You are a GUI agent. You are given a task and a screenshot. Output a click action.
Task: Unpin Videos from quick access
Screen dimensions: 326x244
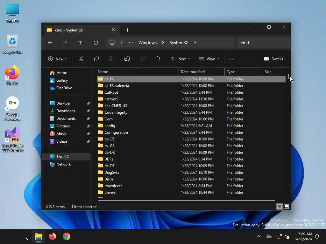(x=89, y=141)
